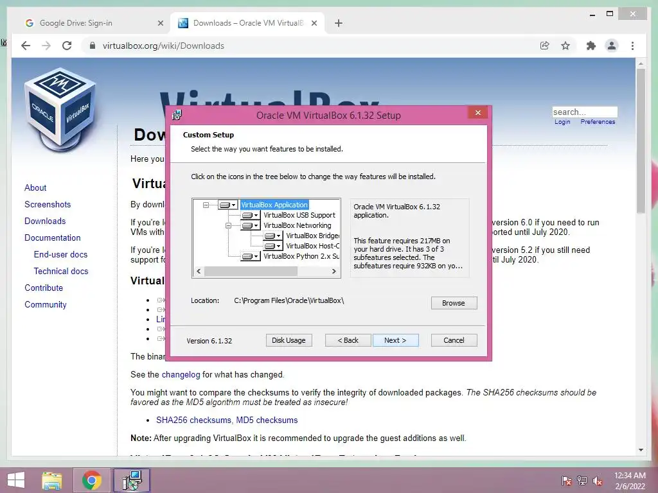Open Downloads in site sidebar
The height and width of the screenshot is (493, 658).
click(x=45, y=221)
